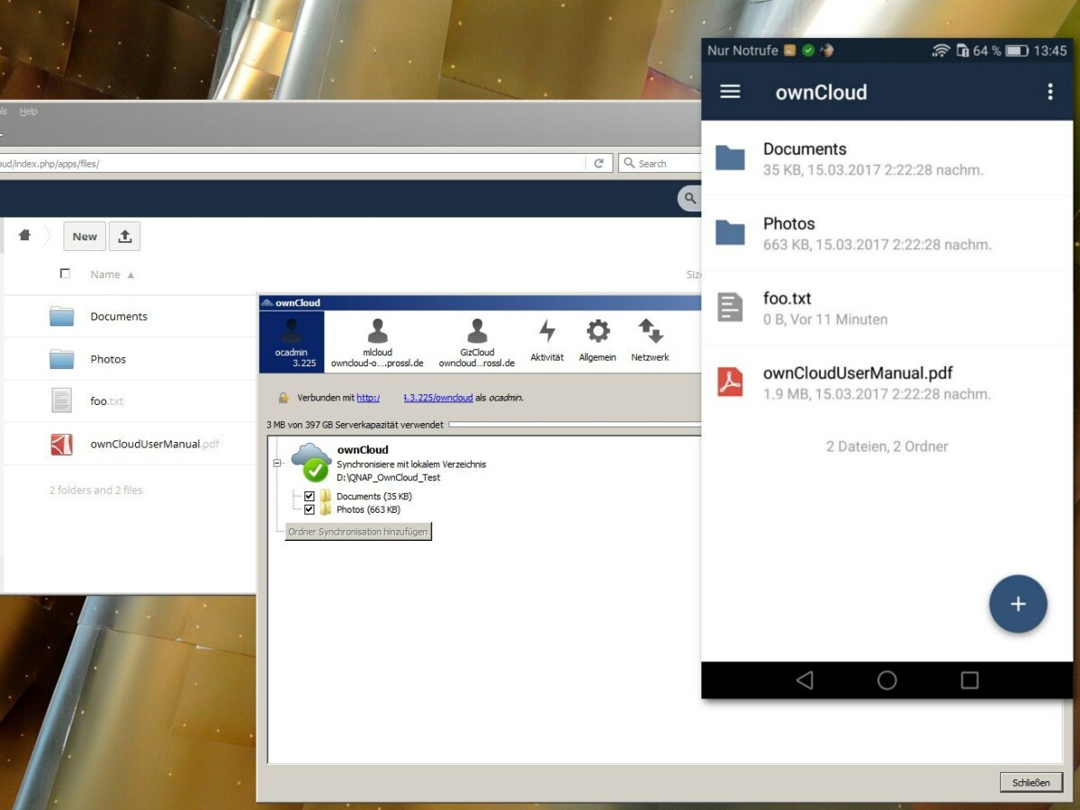Tap the blue plus button in the Android app
Viewport: 1080px width, 810px height.
coord(1018,604)
